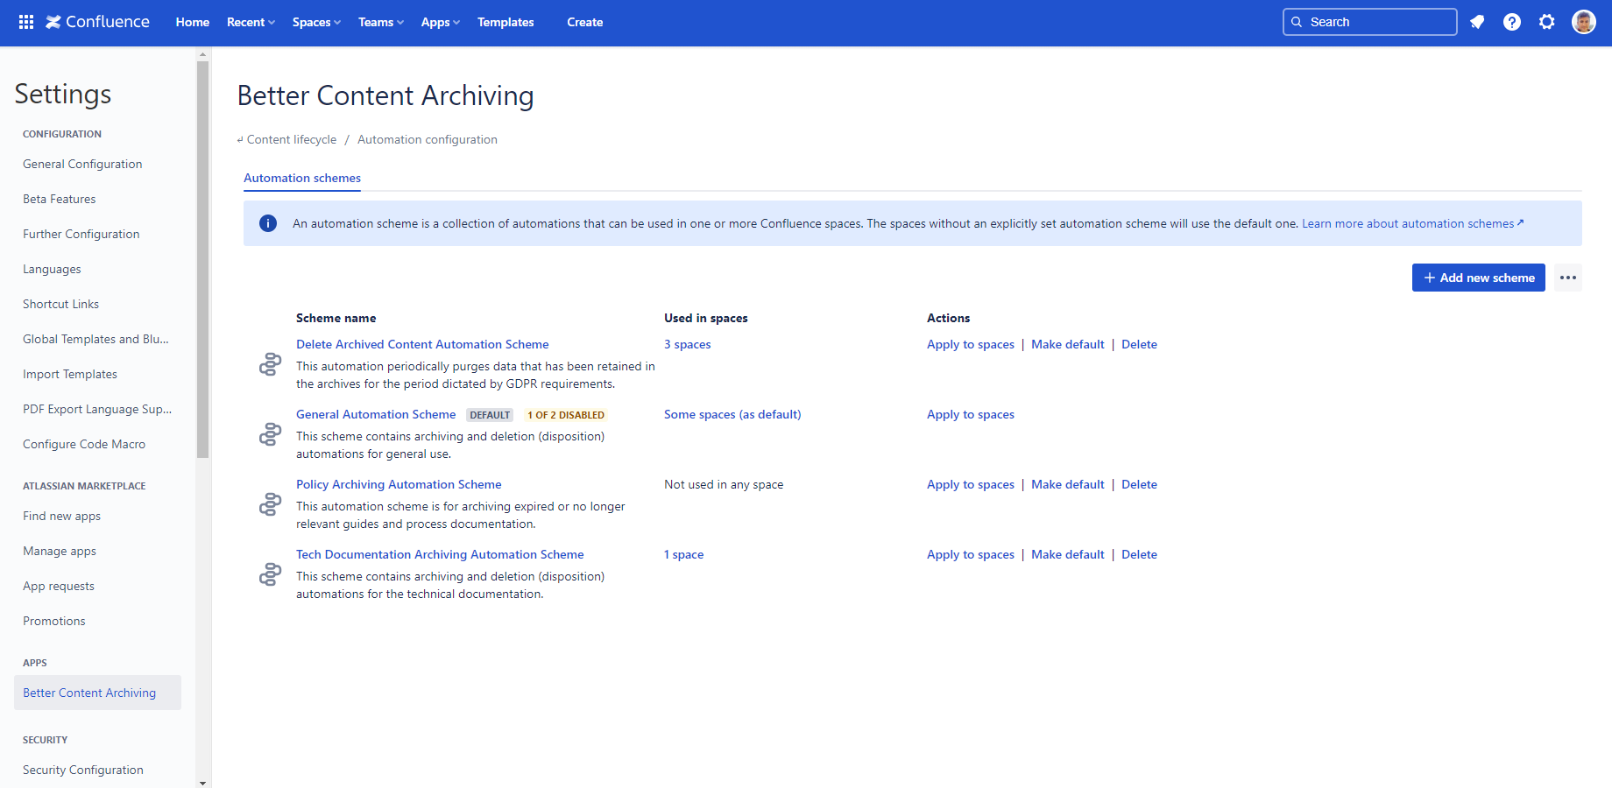This screenshot has width=1612, height=788.
Task: Open the notifications icon
Action: [1477, 22]
